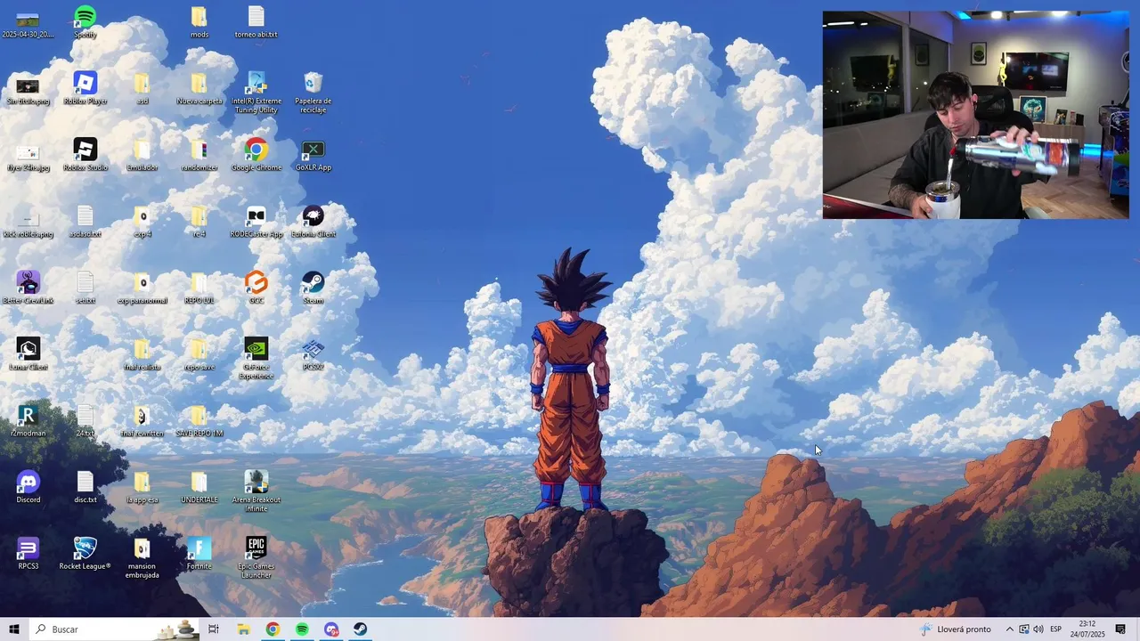Open the asd folder

point(142,88)
